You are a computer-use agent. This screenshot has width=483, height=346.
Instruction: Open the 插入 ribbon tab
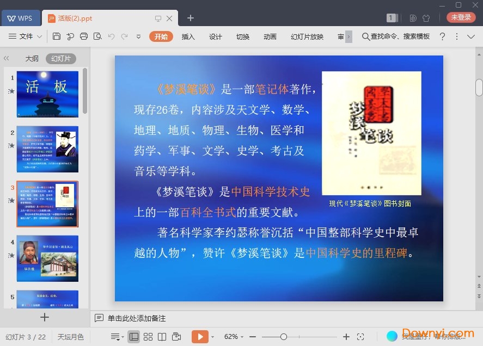pos(188,36)
